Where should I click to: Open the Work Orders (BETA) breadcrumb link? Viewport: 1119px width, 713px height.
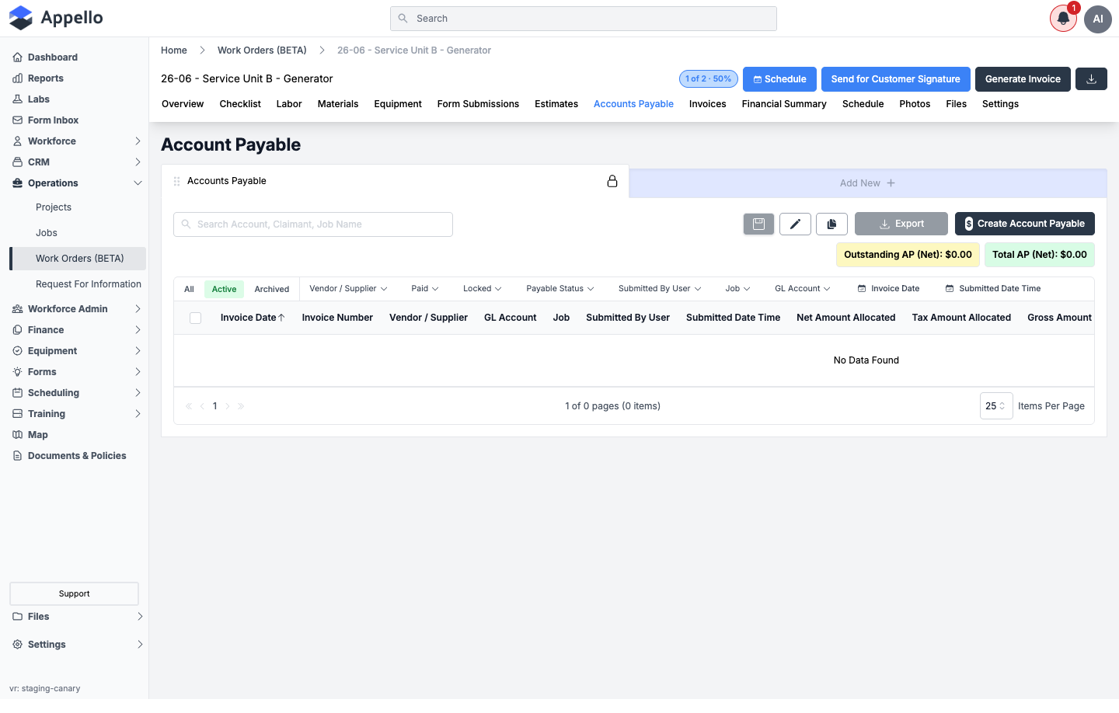coord(262,50)
